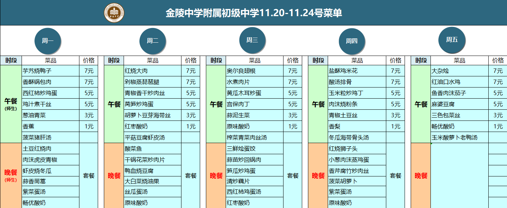The width and height of the screenshot is (507, 208).
Task: Select the 周五 circle label
Action: pyautogui.click(x=452, y=39)
